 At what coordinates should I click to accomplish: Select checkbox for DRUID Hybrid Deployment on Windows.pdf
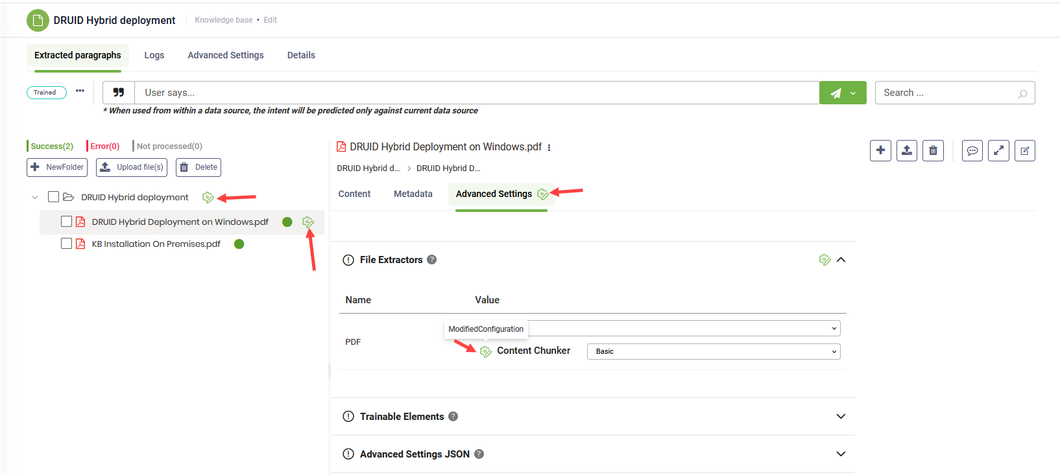tap(66, 222)
